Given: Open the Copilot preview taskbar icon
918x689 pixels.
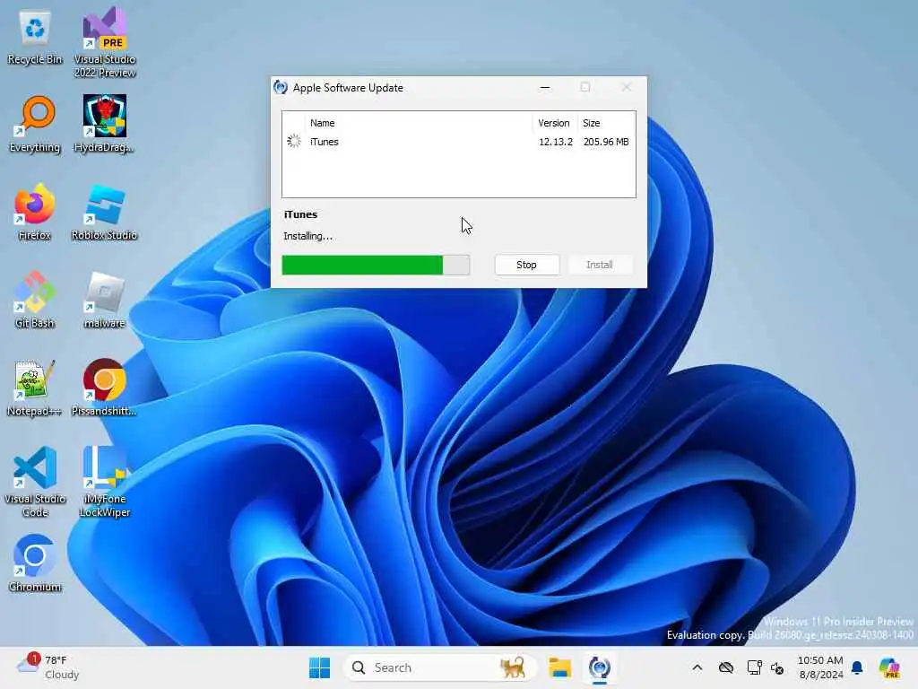Looking at the screenshot, I should click(x=890, y=667).
